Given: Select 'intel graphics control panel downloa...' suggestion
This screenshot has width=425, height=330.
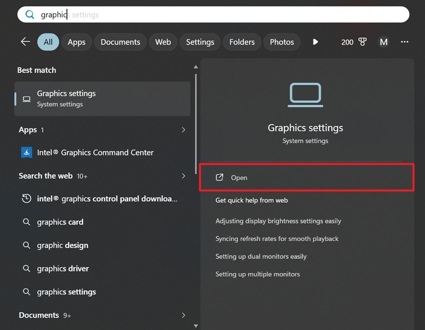Looking at the screenshot, I should click(102, 198).
